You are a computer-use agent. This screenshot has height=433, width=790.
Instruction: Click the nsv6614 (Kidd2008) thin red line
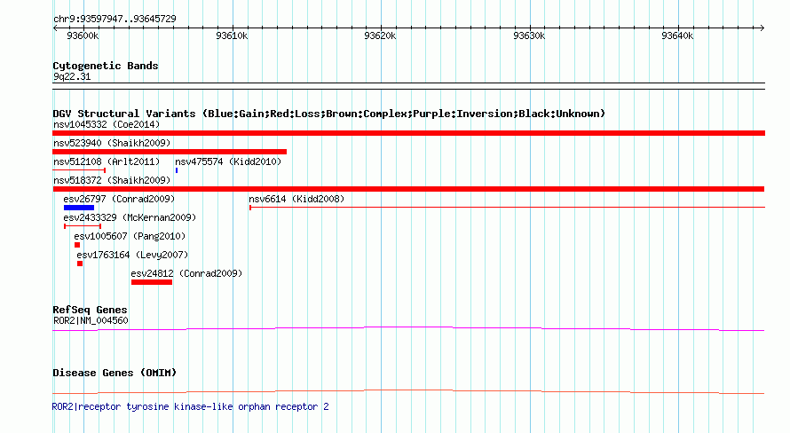tap(508, 208)
